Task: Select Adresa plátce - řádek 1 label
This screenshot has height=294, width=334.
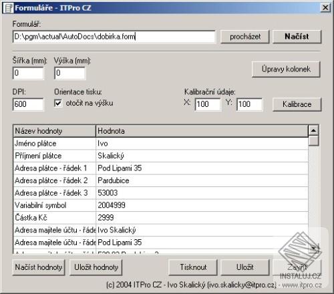Action: (x=55, y=168)
